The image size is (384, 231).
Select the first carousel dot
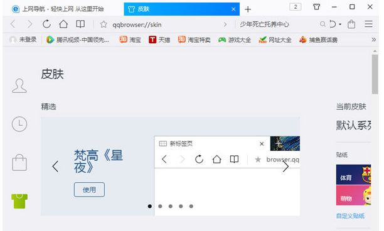[x=150, y=206]
